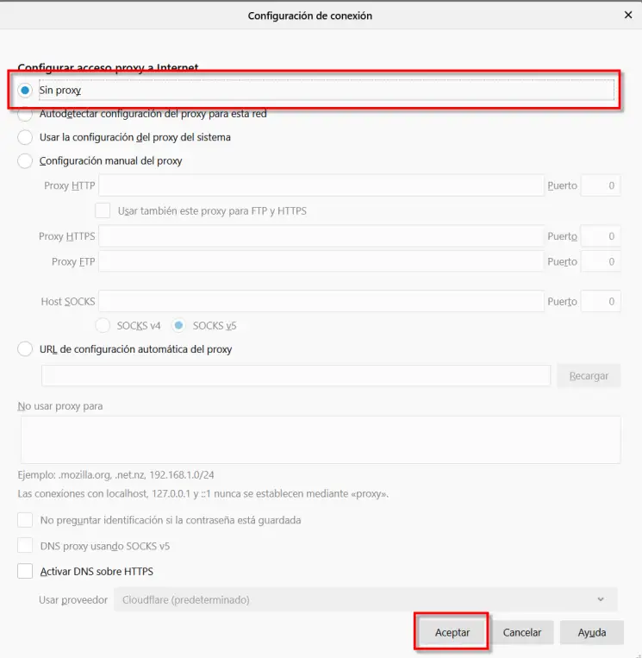Open Ayuda for connection settings
This screenshot has height=658, width=642.
pos(592,632)
